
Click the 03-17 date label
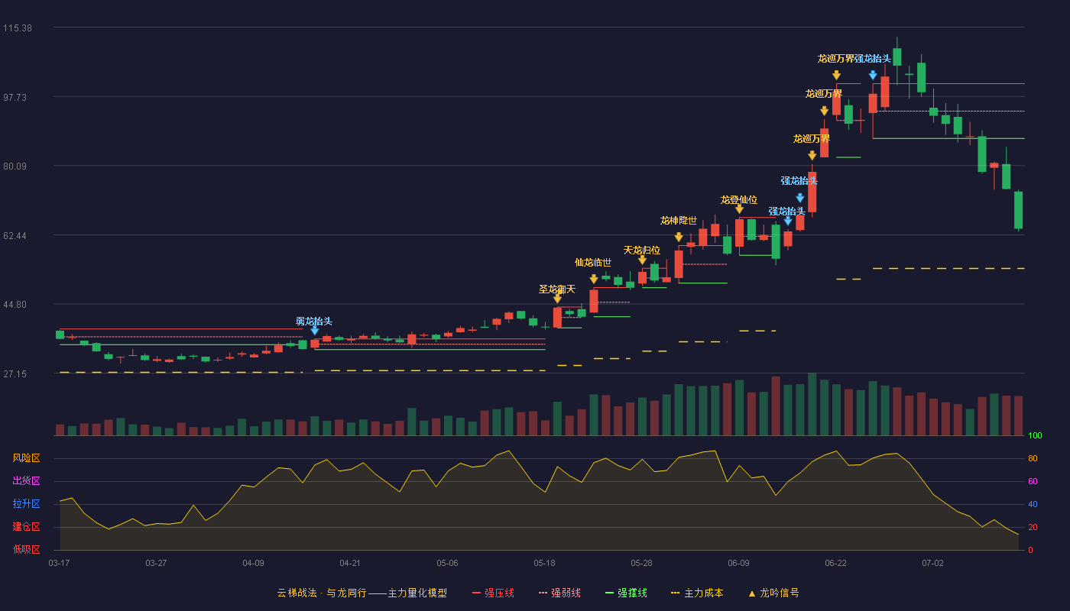pyautogui.click(x=59, y=563)
